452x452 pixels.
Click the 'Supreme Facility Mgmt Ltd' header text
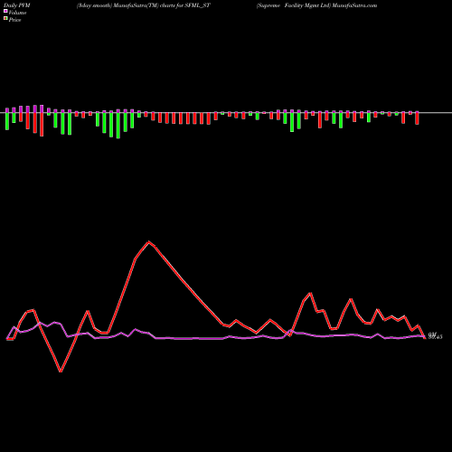pyautogui.click(x=294, y=5)
